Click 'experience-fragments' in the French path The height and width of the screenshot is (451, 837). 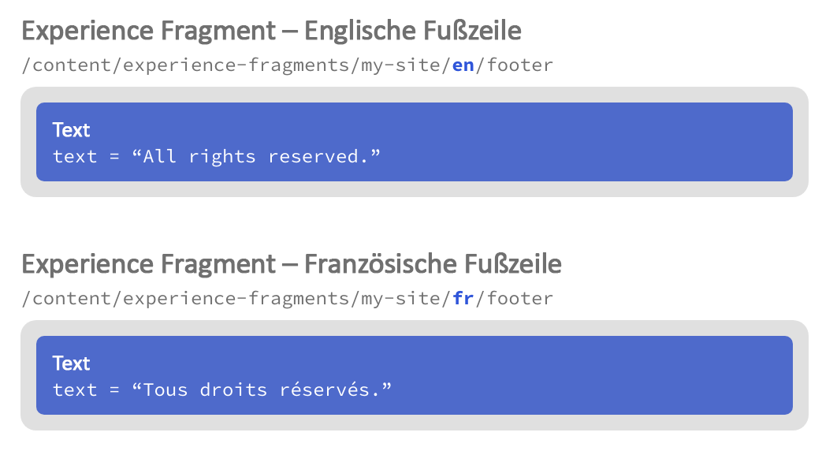236,299
